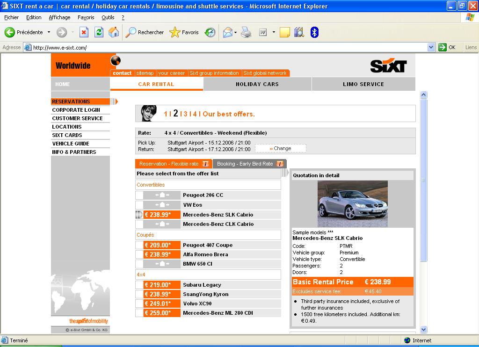Click the Mercedes SLK Cabrio car photo
479x347 pixels.
coord(352,203)
